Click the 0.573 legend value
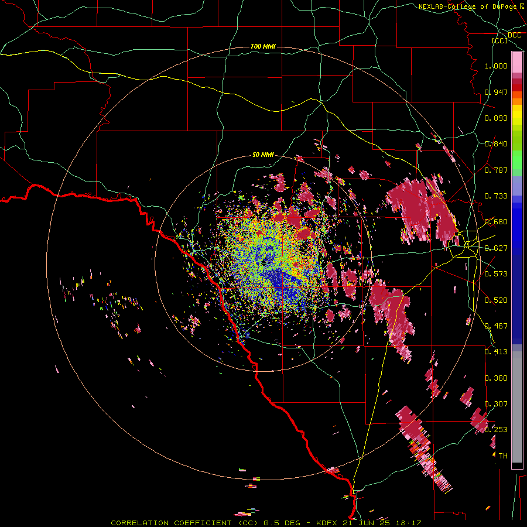 [x=496, y=274]
